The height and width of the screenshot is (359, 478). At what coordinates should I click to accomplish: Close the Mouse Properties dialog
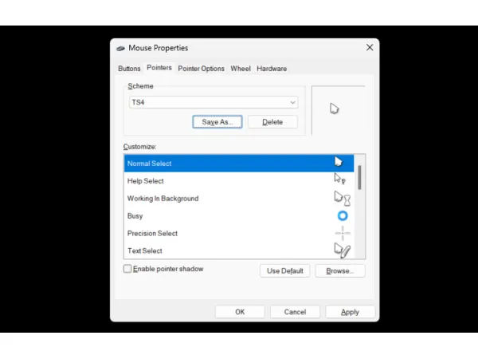[370, 47]
